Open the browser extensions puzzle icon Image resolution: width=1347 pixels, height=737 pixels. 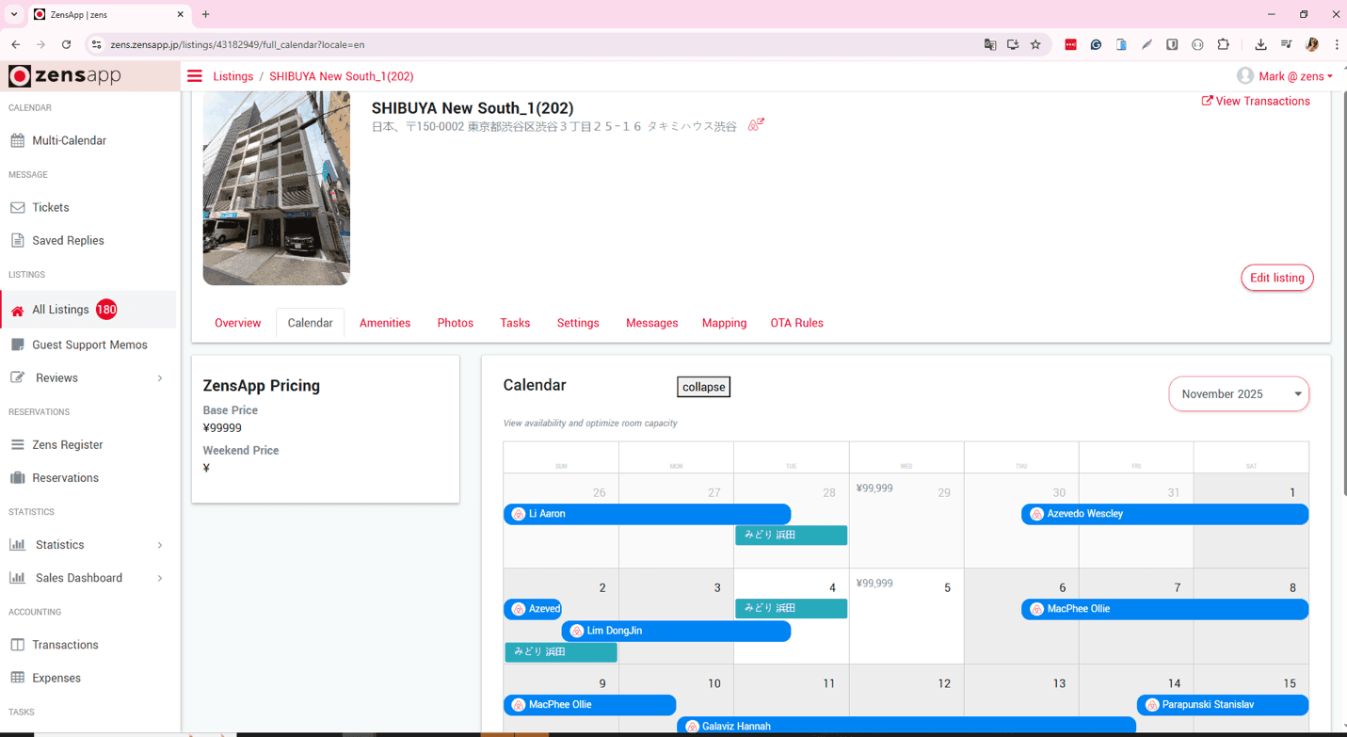1223,44
